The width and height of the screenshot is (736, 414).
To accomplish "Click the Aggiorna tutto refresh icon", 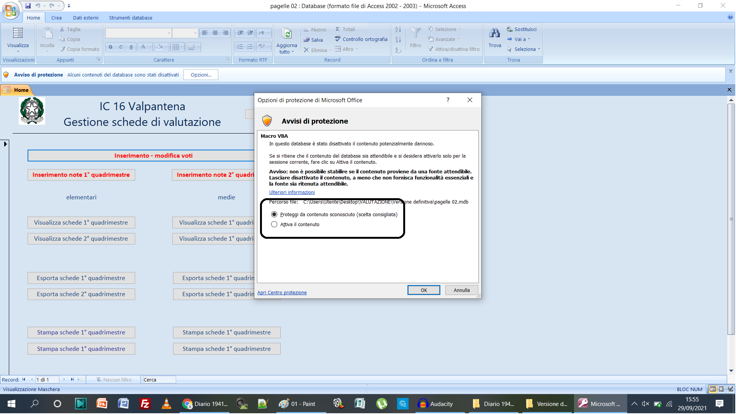I will click(287, 34).
